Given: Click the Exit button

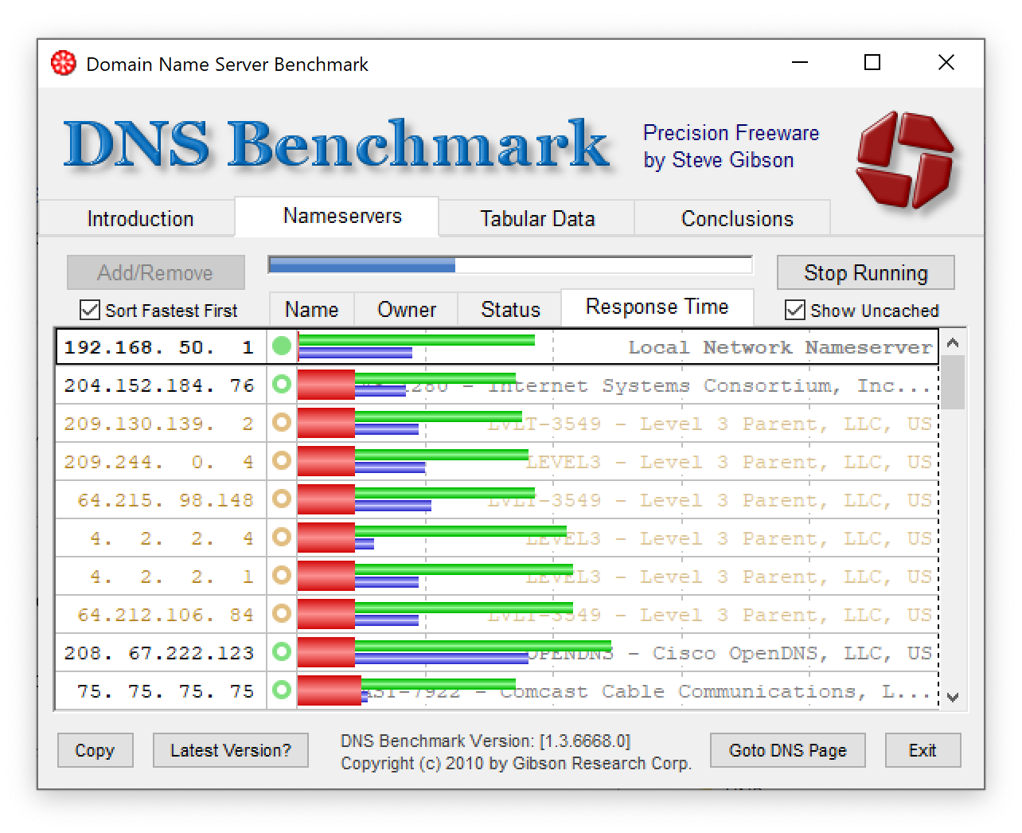Looking at the screenshot, I should pos(923,750).
